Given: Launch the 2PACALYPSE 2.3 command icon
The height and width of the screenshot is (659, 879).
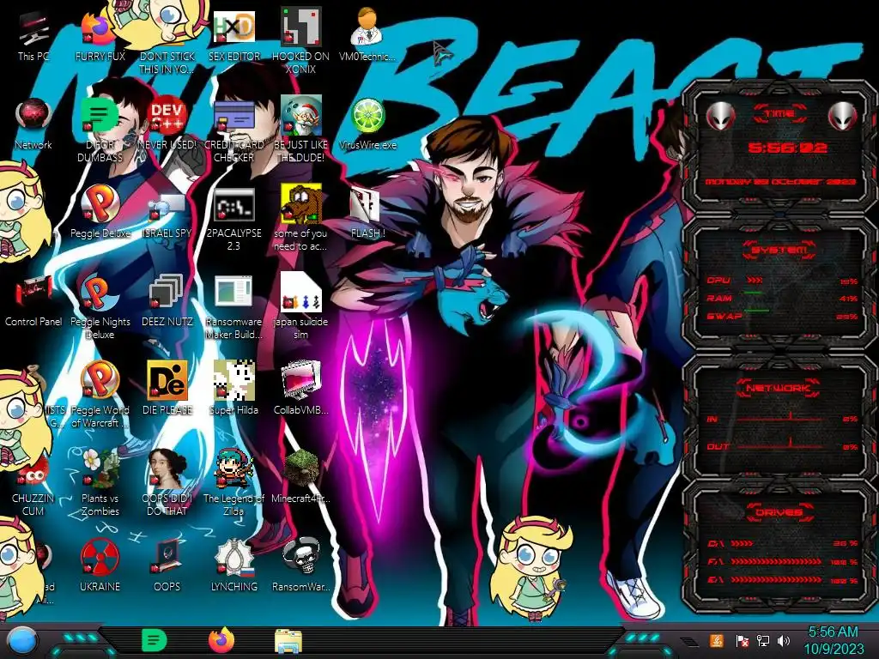Looking at the screenshot, I should point(234,219).
